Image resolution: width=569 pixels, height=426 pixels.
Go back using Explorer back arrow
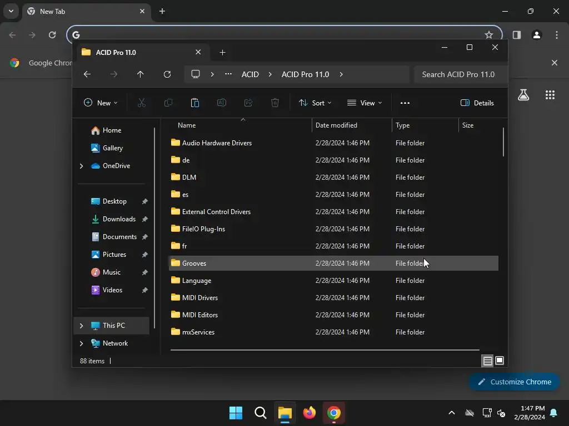pos(87,74)
